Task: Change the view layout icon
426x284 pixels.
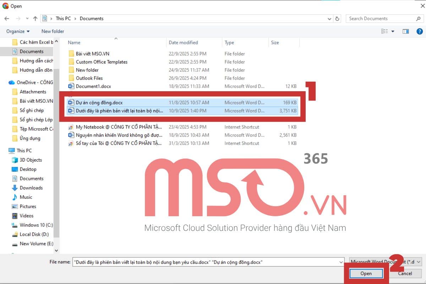Action: (x=384, y=31)
